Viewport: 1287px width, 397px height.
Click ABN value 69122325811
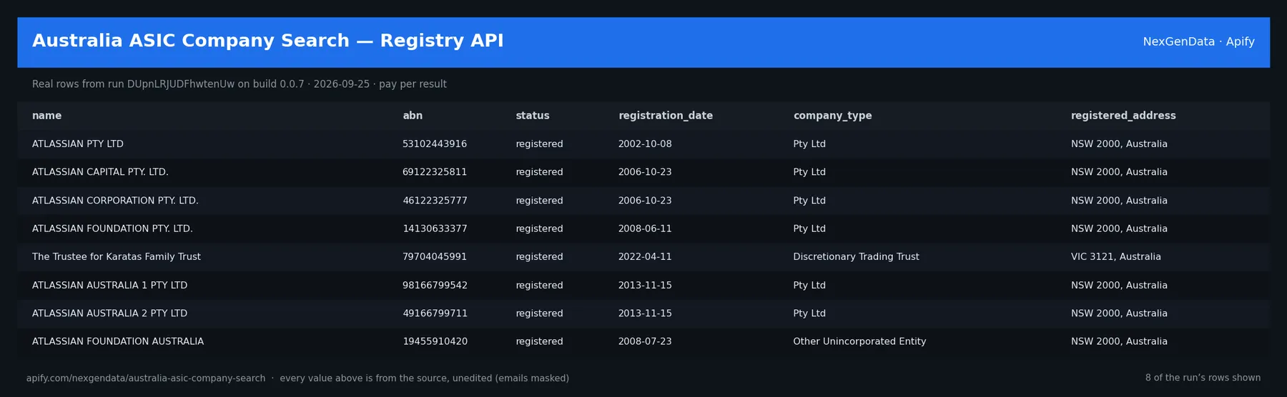click(x=435, y=172)
